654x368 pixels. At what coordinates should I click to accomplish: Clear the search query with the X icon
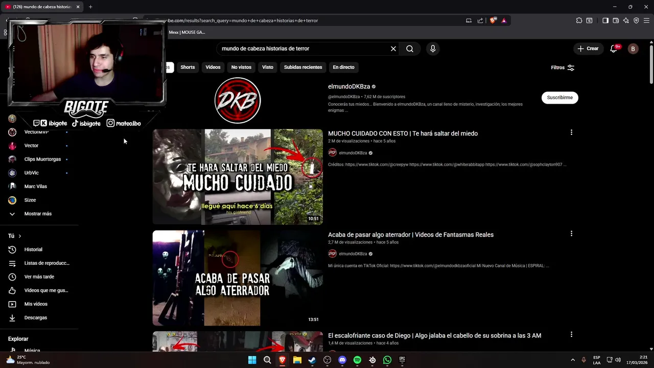[393, 49]
